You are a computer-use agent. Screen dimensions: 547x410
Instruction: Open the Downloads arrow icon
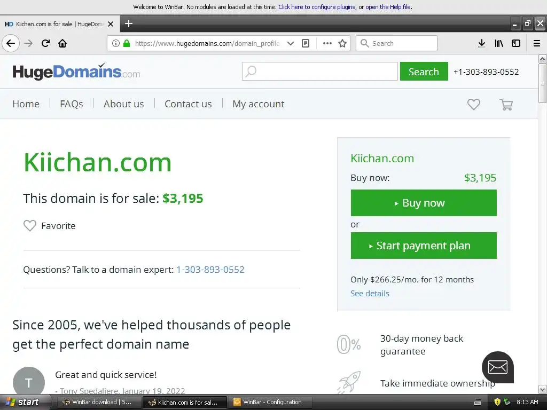(481, 43)
